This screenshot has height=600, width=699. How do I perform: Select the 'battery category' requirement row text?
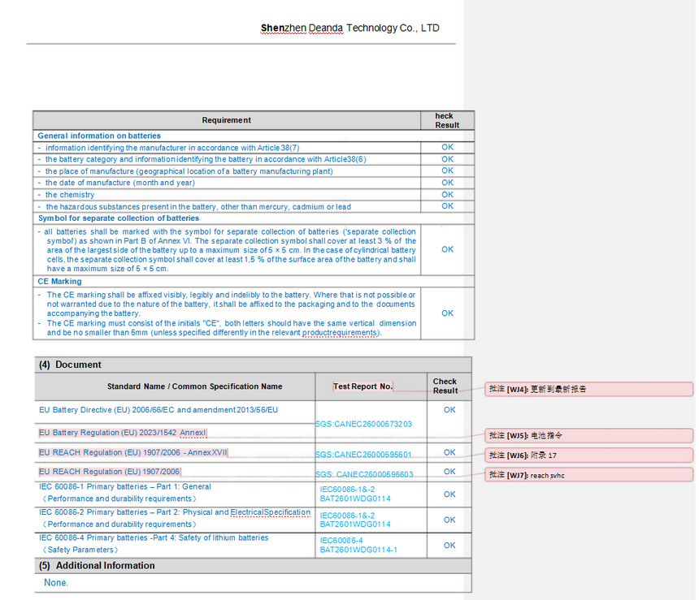pos(206,159)
